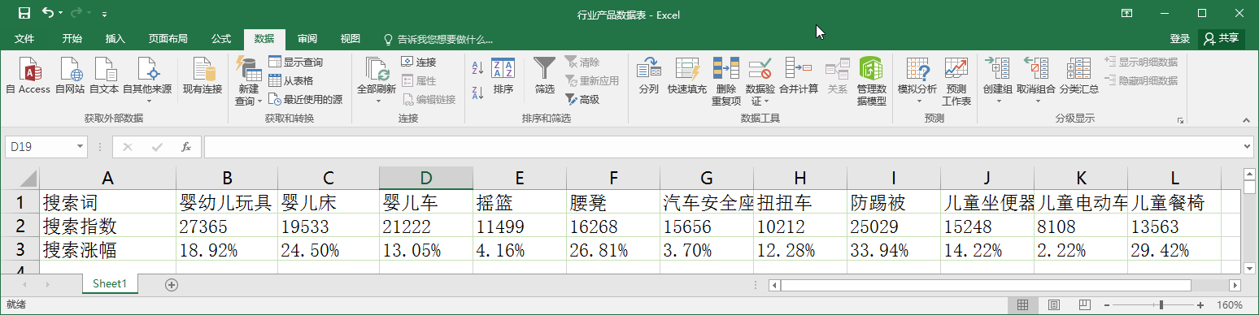
Task: Switch to the 页面布局 page layout tab
Action: point(168,38)
